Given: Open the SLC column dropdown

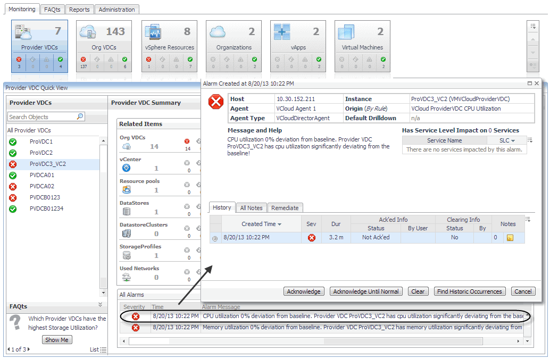Looking at the screenshot, I should pyautogui.click(x=513, y=140).
